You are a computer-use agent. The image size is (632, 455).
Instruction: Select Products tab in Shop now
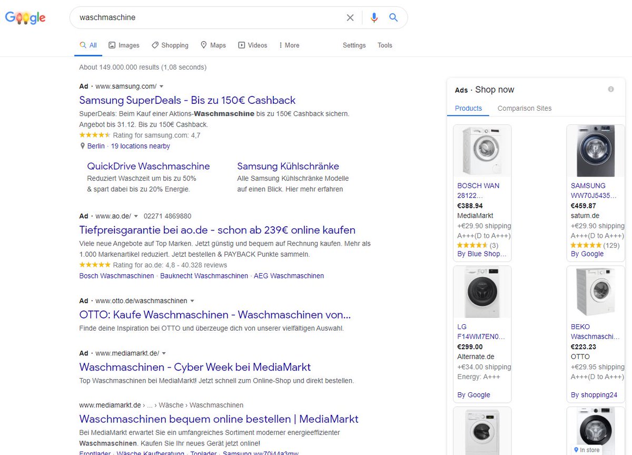(x=468, y=109)
